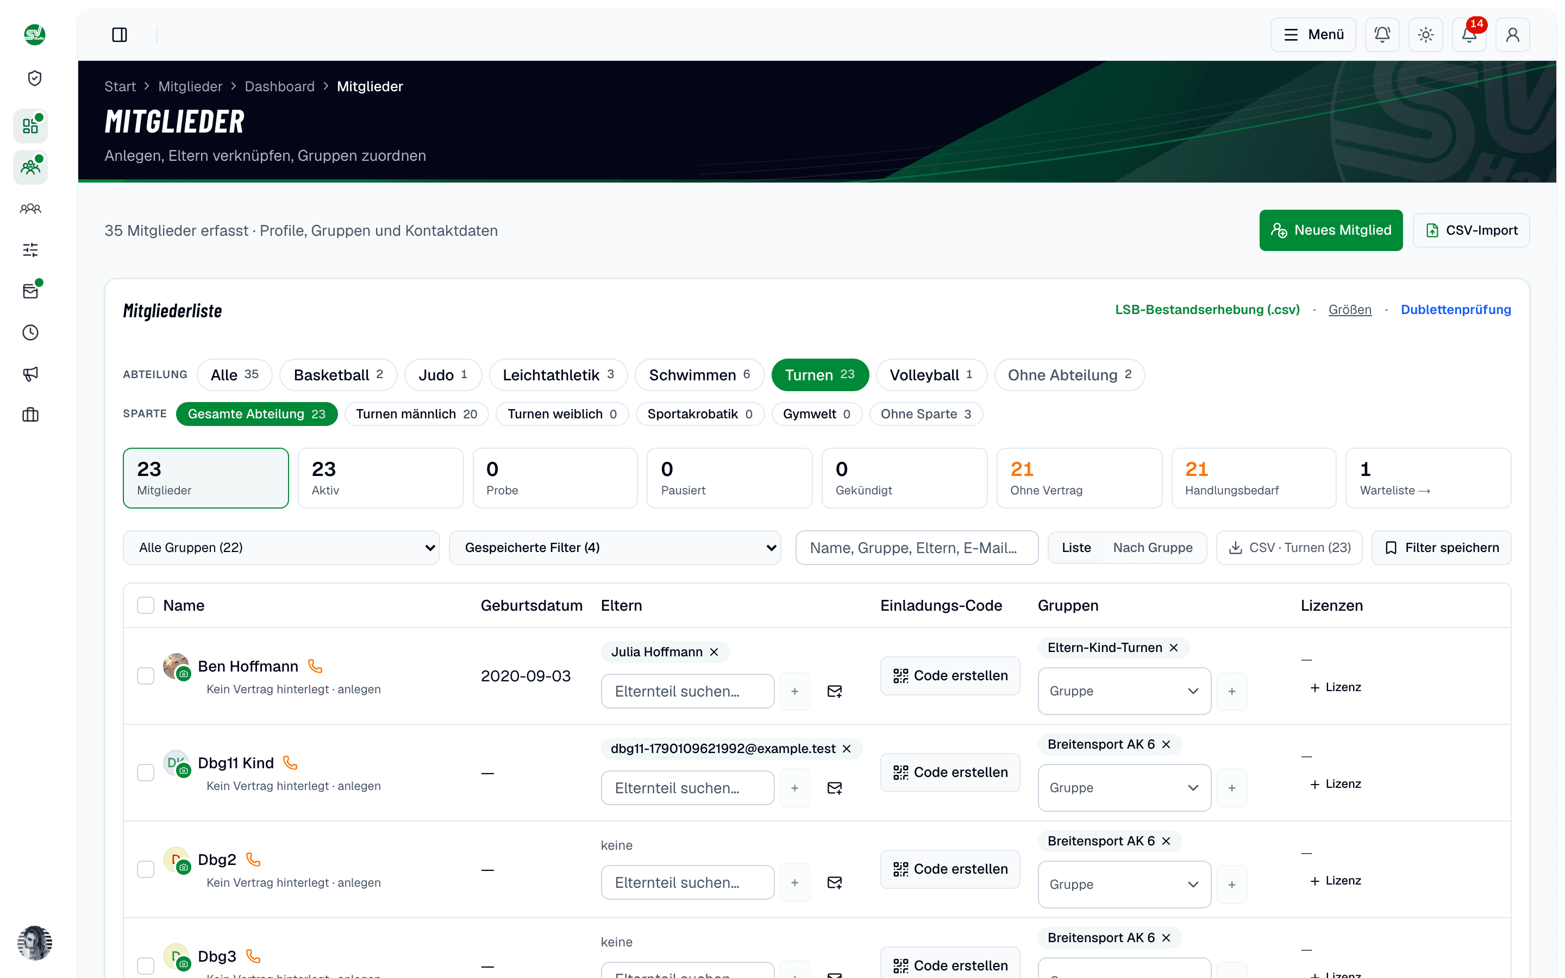Select Turnen männlich sparte
This screenshot has height=978, width=1565.
pos(416,414)
